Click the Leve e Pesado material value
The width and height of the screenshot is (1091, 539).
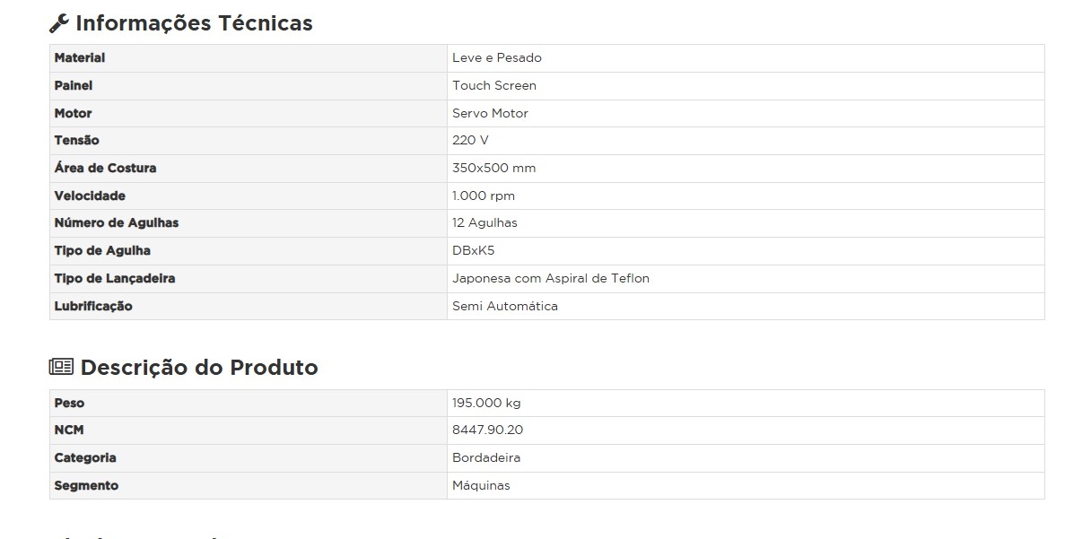tap(497, 58)
